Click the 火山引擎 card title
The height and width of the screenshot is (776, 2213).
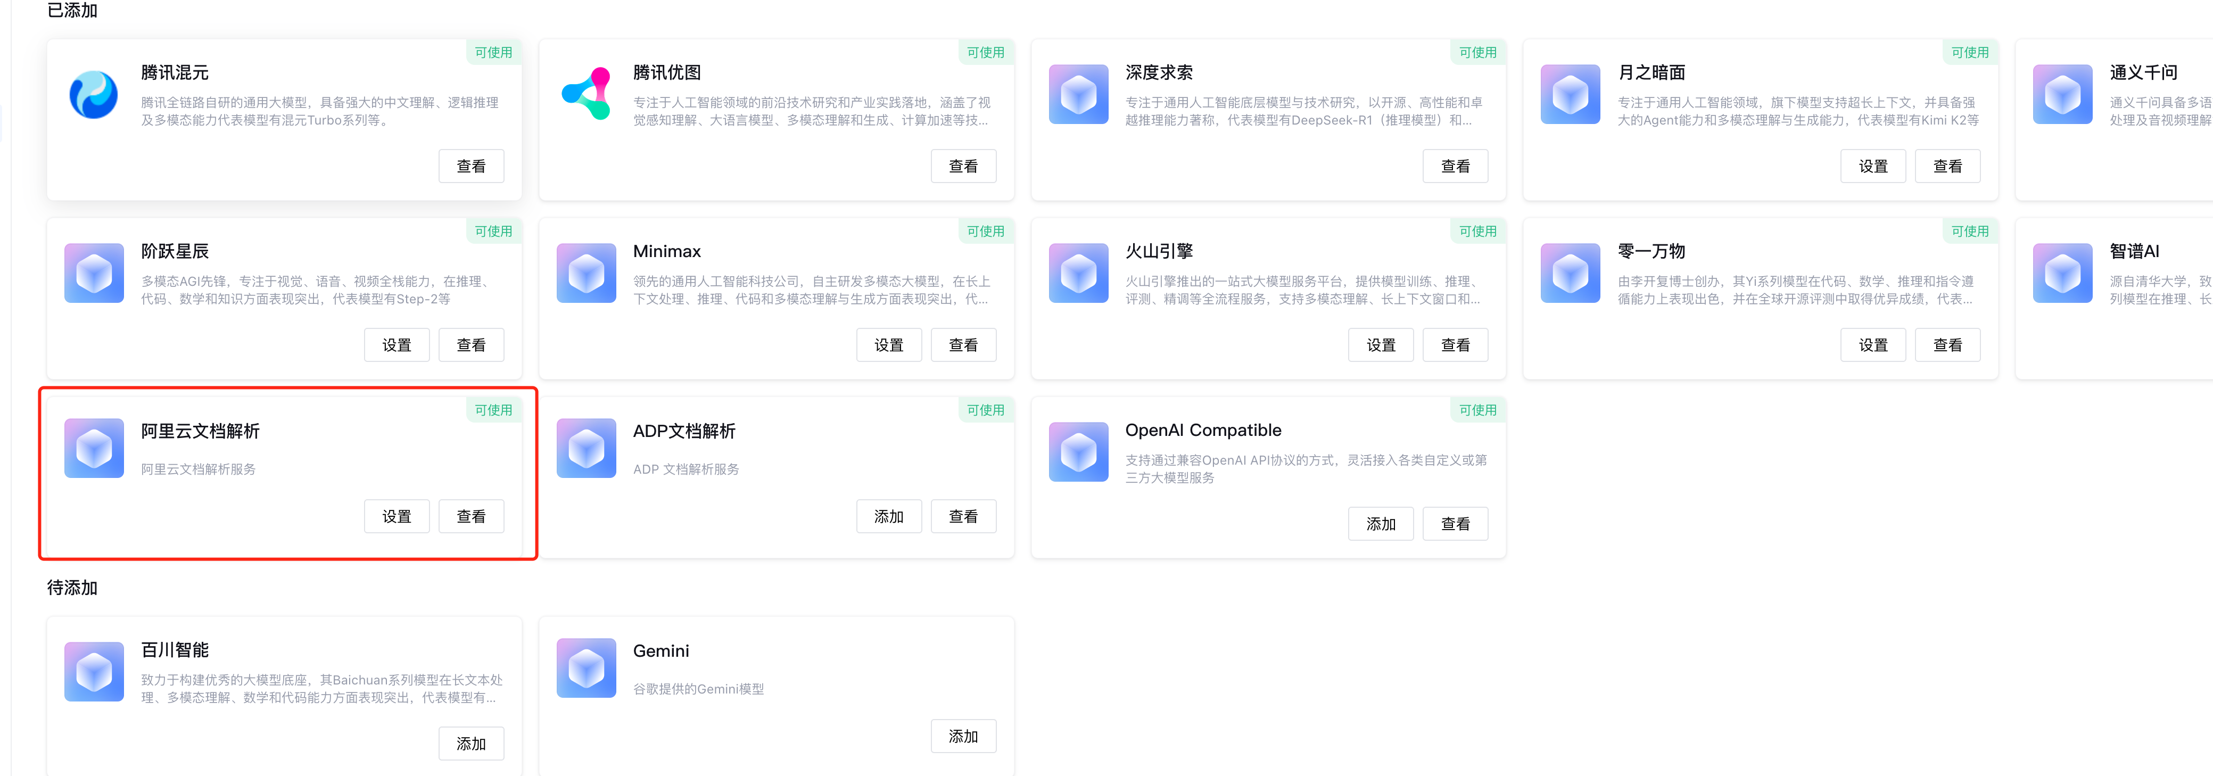pos(1158,252)
